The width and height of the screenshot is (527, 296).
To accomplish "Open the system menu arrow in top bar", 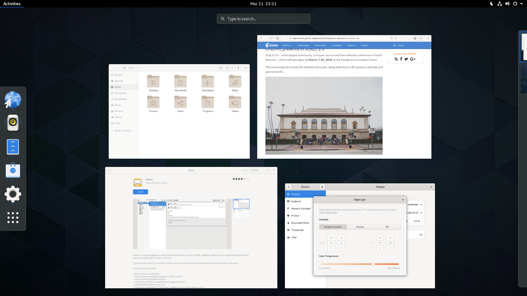I will tap(522, 4).
